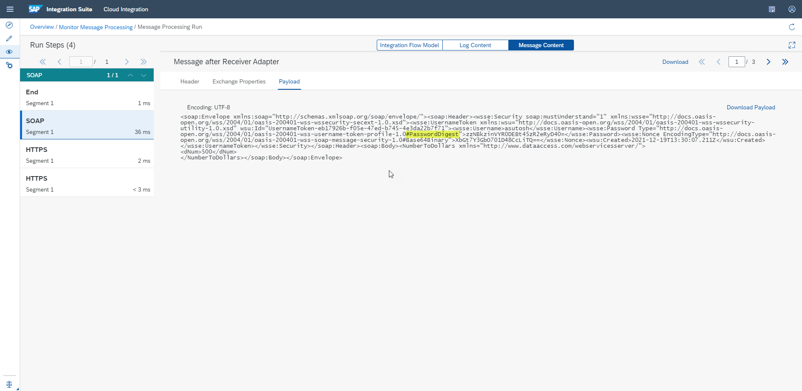This screenshot has width=802, height=391.
Task: Select the Message Content view
Action: 541,45
